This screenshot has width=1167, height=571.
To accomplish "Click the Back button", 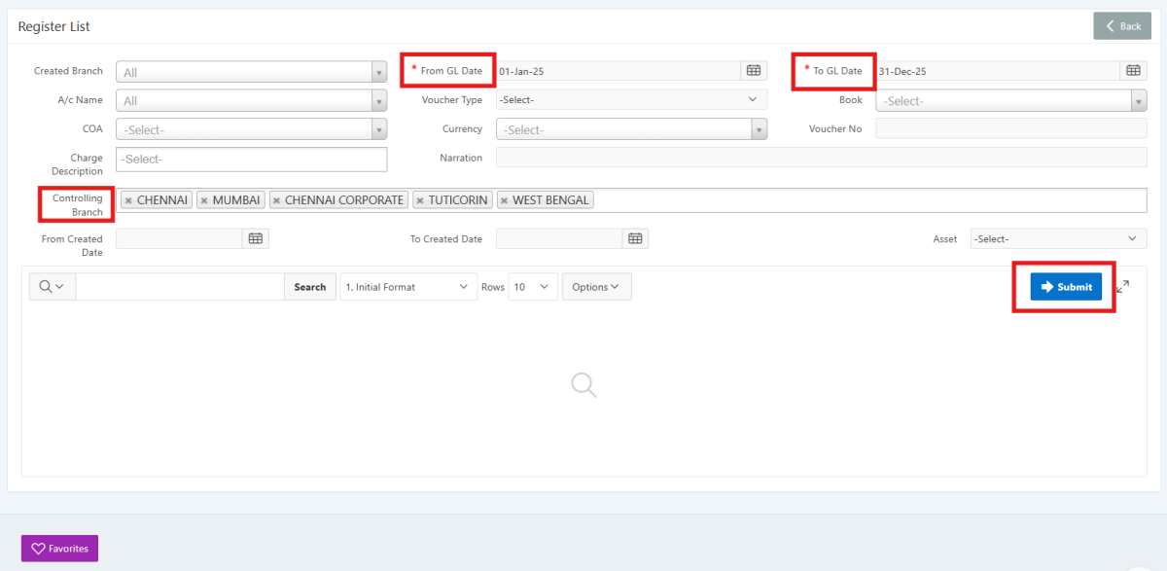I will click(1122, 26).
